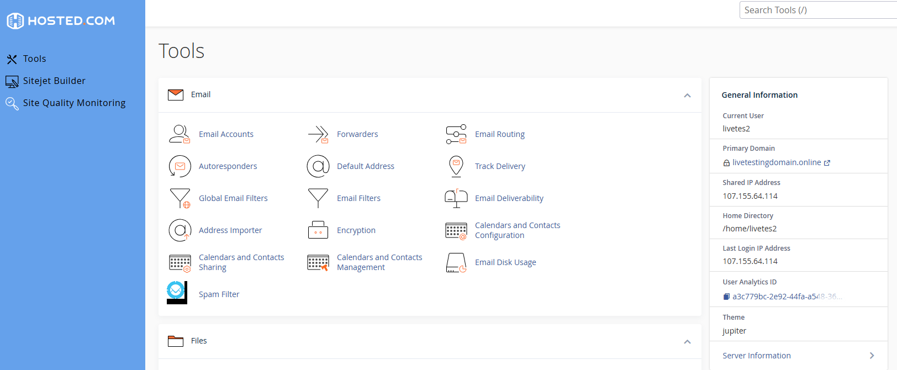Open the Default Address link

pyautogui.click(x=366, y=166)
